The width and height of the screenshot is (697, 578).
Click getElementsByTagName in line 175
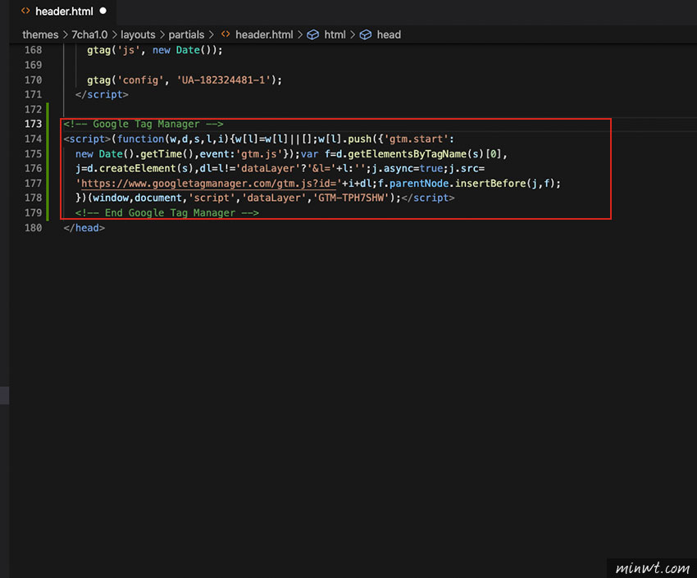click(407, 153)
